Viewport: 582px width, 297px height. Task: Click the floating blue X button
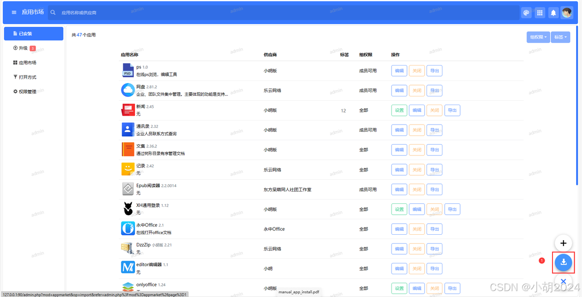coord(563,282)
